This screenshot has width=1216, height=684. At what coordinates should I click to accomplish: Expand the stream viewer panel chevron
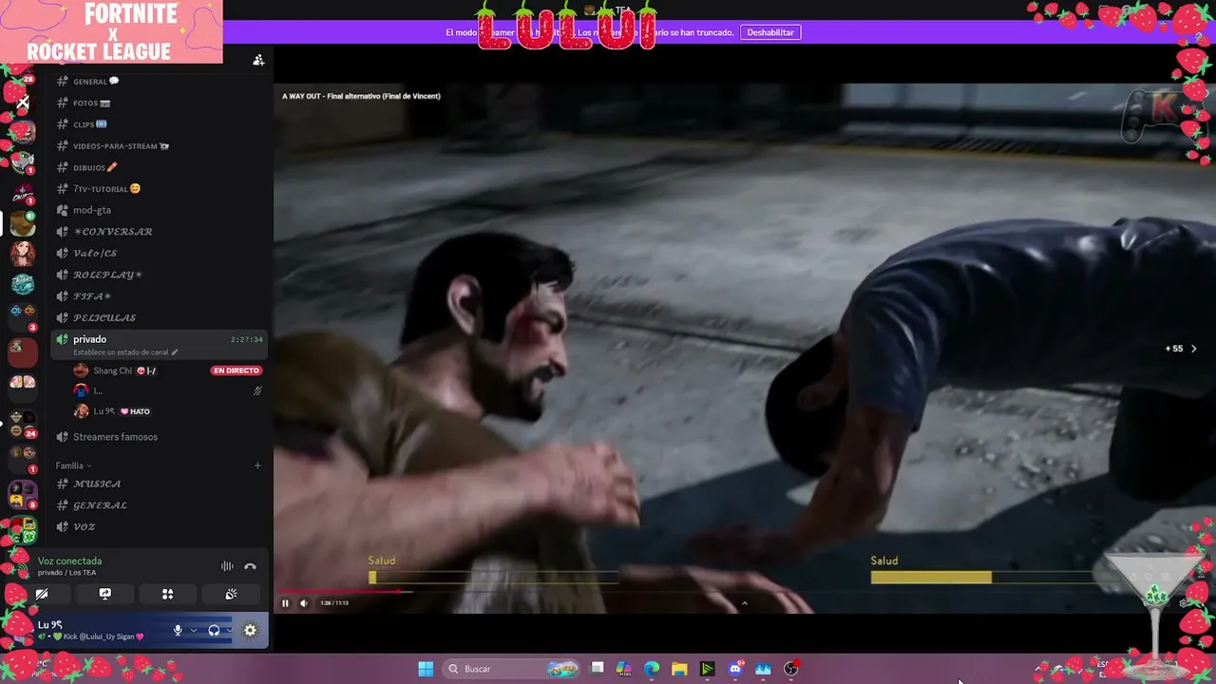744,603
